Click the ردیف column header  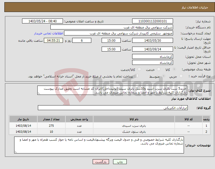tap(206, 119)
